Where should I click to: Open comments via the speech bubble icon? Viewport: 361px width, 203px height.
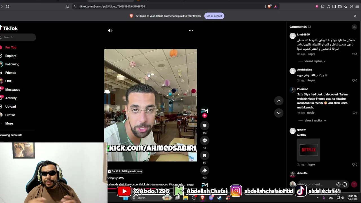point(204,140)
